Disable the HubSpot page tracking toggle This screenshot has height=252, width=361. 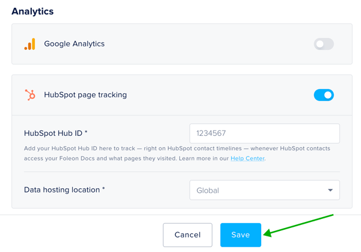(324, 95)
